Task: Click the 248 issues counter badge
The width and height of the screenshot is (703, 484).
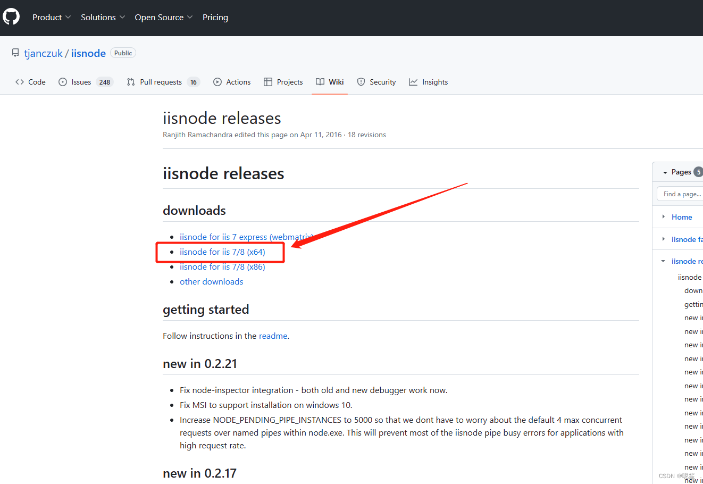Action: coord(105,82)
